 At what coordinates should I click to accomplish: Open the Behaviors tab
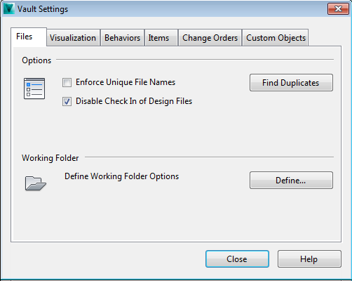point(122,38)
